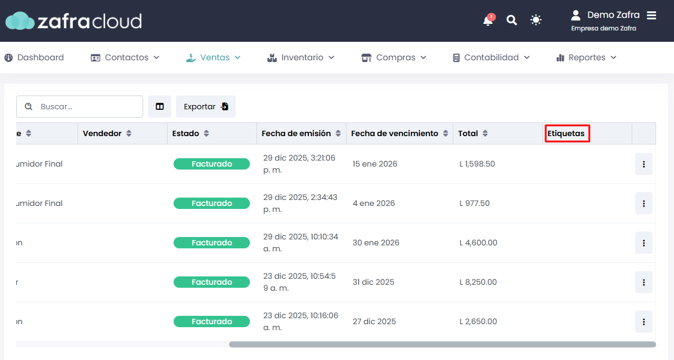Select the 29 dic 2025, 2:34:43 emission cell
The image size is (674, 360).
[300, 204]
